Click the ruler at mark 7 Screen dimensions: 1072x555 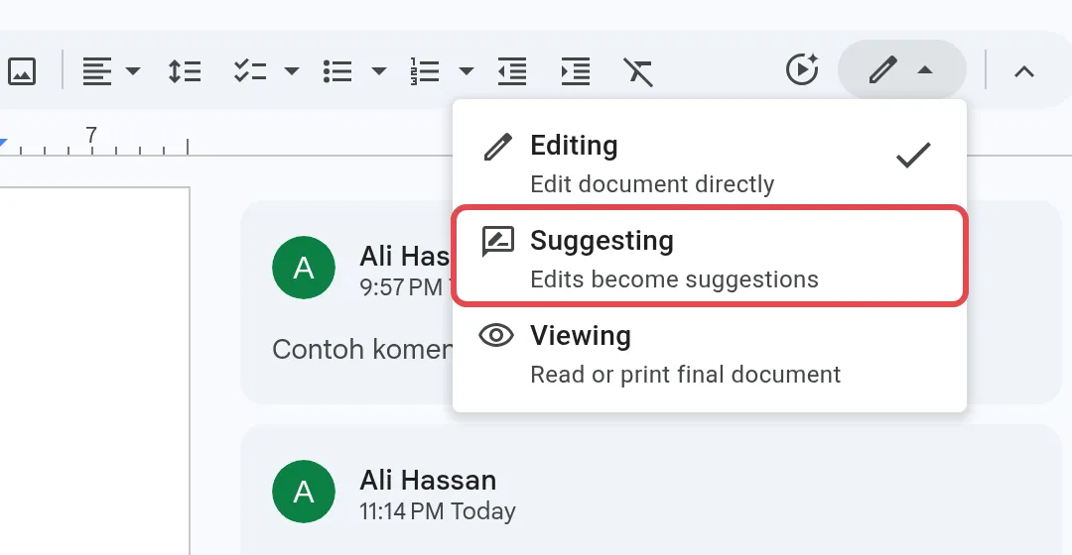pos(91,135)
